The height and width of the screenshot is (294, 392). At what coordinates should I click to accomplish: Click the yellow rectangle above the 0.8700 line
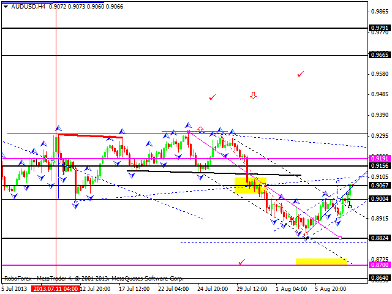click(322, 262)
